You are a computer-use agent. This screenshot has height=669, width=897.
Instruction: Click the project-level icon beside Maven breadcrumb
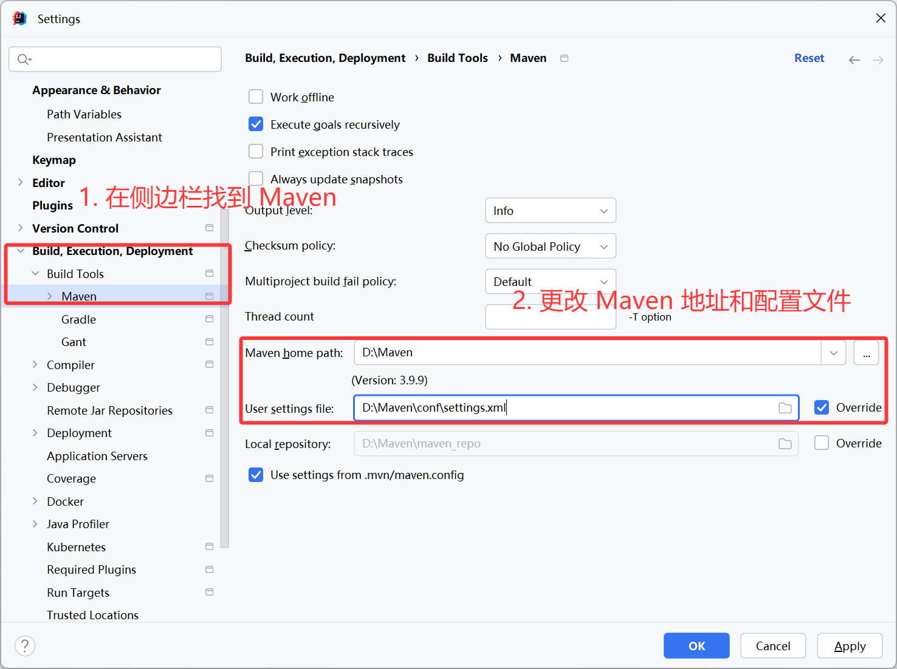[x=564, y=58]
